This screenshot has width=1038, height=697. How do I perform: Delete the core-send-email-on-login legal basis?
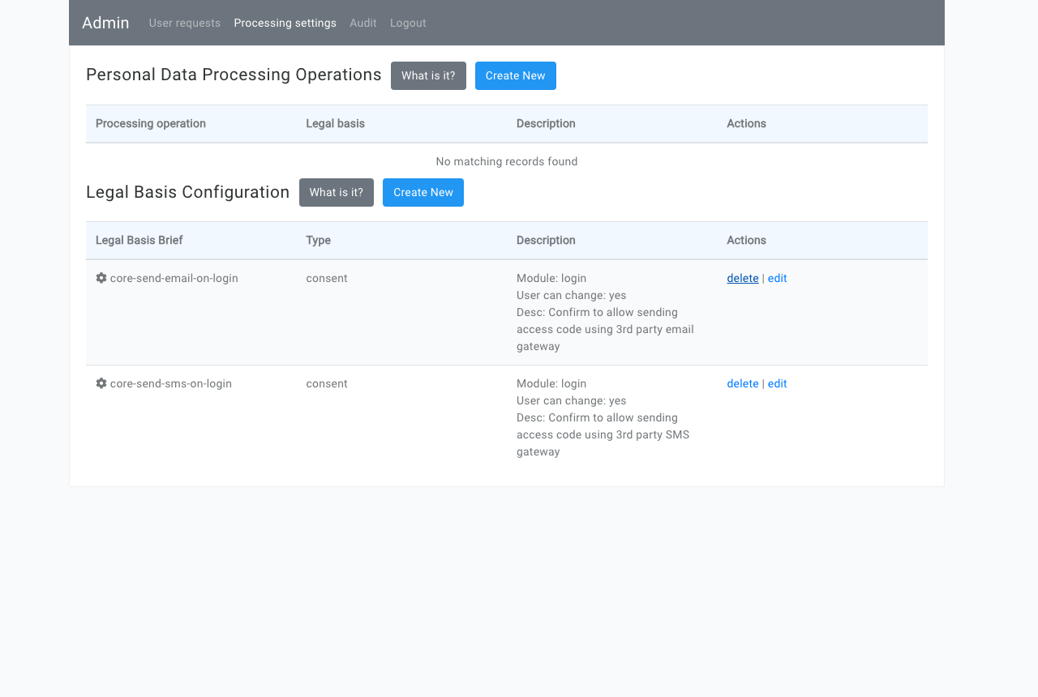click(x=743, y=278)
